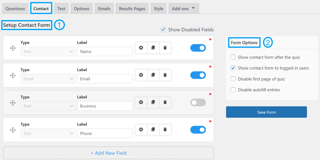Duplicate the Name field

153,48
